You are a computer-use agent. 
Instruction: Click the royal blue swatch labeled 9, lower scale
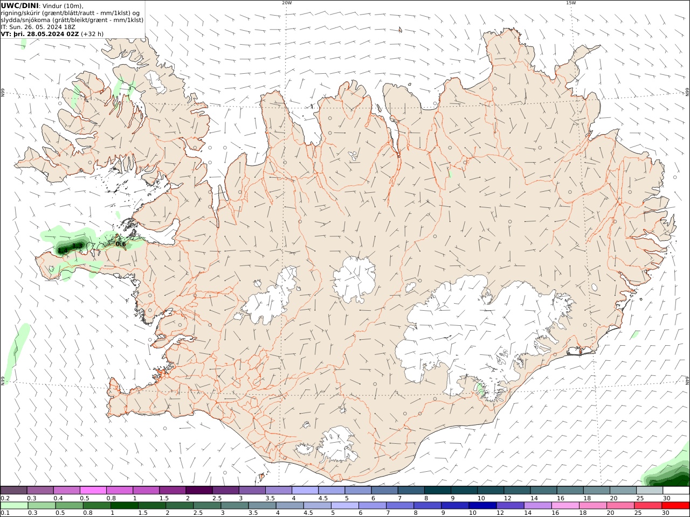[x=454, y=506]
